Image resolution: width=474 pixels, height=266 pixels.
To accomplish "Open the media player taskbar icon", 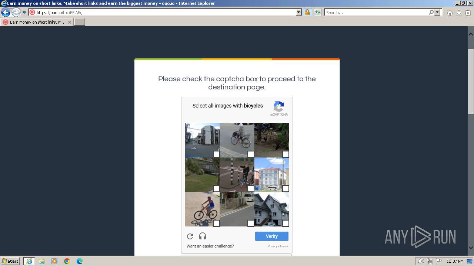I will point(54,261).
